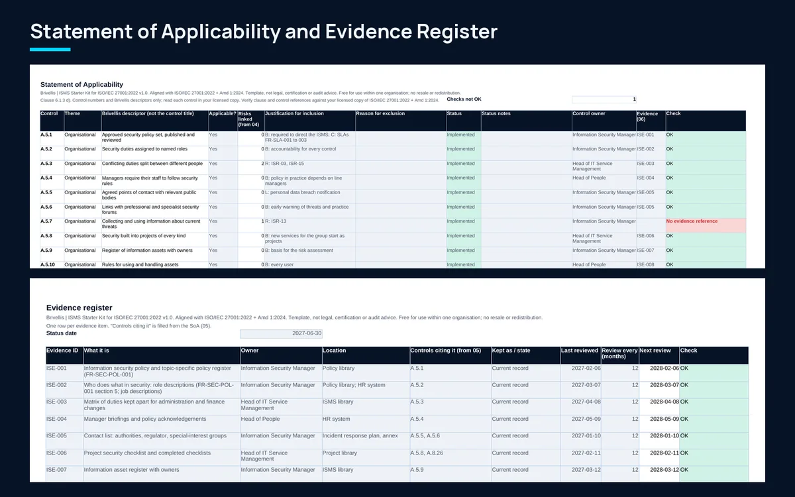Select 'B: accountability for every control' cell

tap(309, 152)
